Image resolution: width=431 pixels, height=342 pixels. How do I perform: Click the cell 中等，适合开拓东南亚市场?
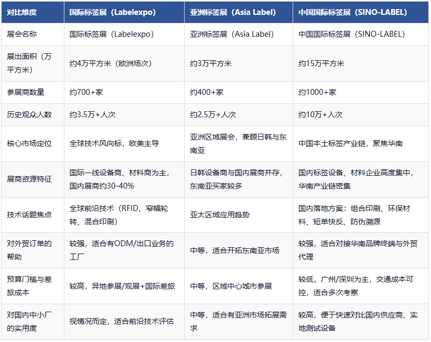point(238,250)
